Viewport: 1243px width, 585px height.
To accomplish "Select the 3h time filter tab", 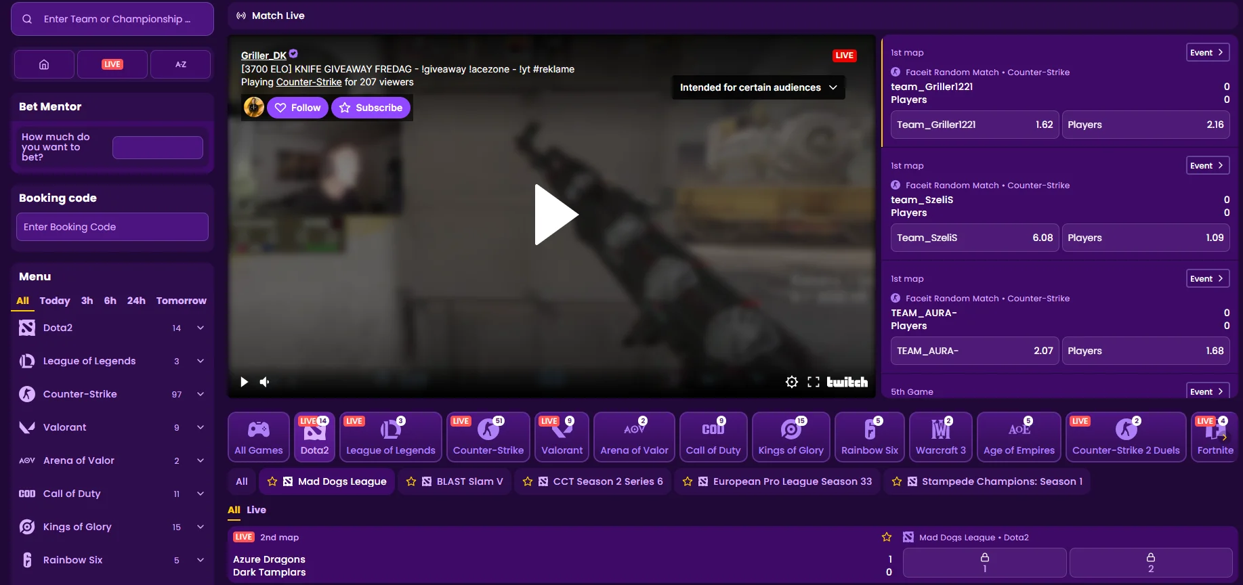I will click(87, 301).
